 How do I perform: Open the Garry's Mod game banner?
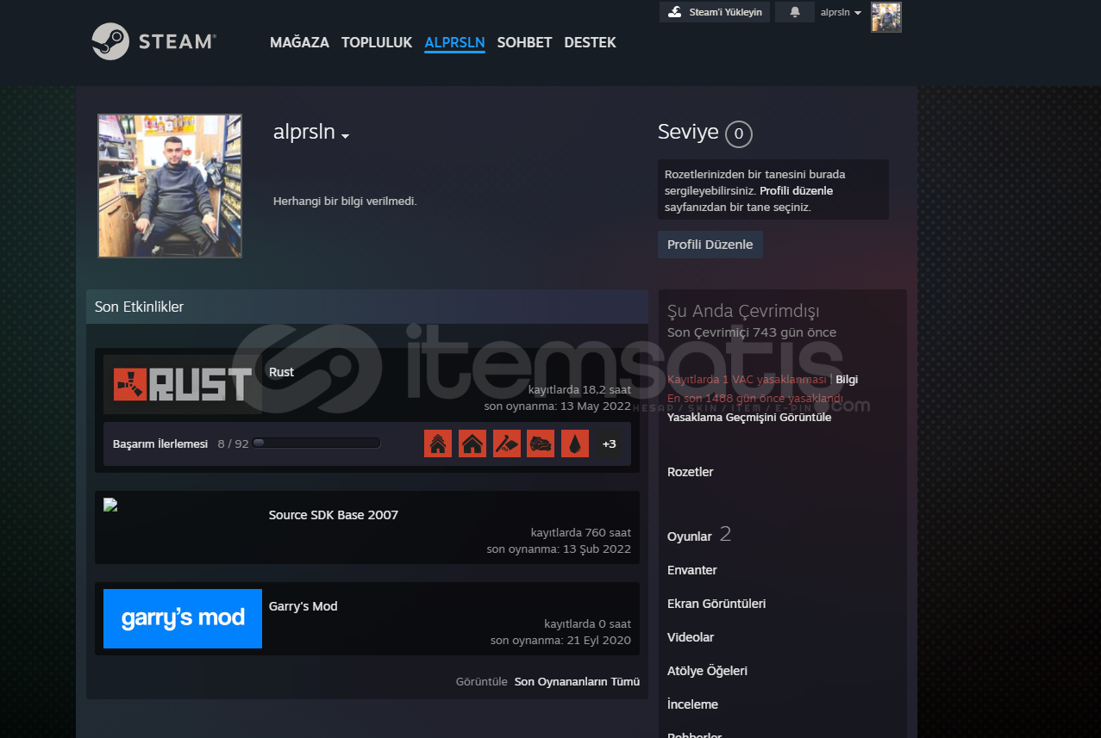point(183,618)
